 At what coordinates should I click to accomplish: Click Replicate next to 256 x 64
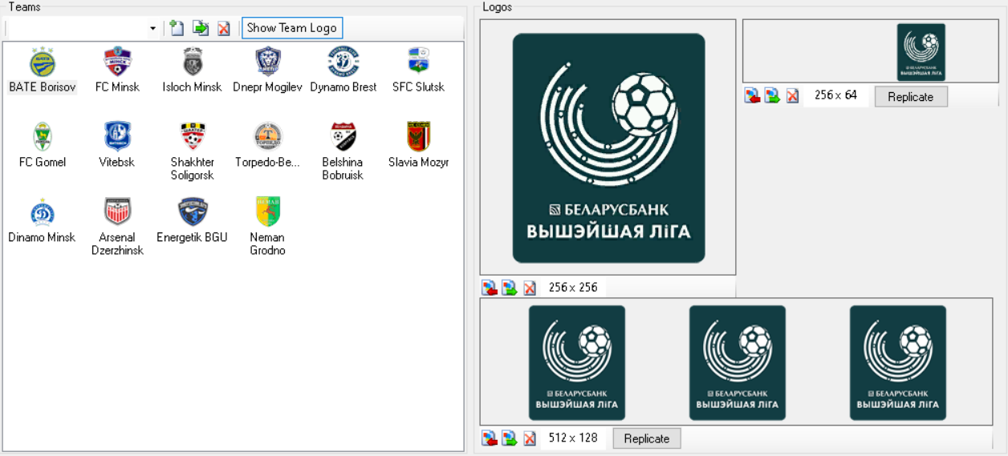click(x=911, y=96)
